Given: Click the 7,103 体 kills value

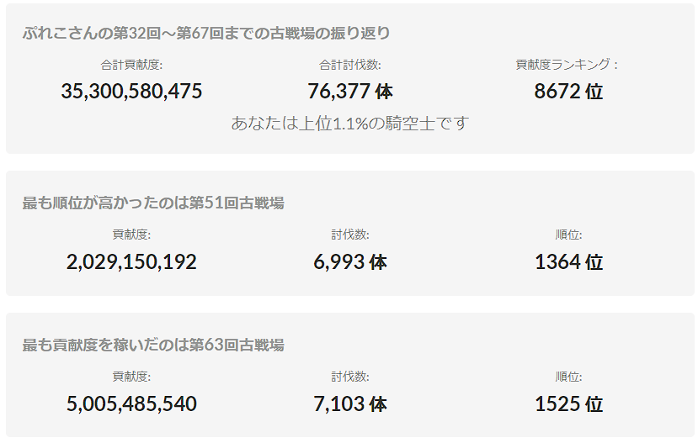Looking at the screenshot, I should pyautogui.click(x=349, y=403).
